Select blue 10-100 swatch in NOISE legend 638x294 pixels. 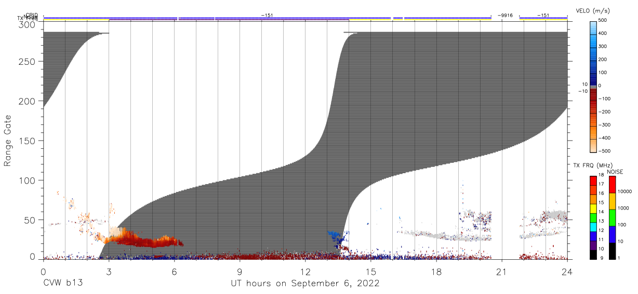(x=612, y=234)
